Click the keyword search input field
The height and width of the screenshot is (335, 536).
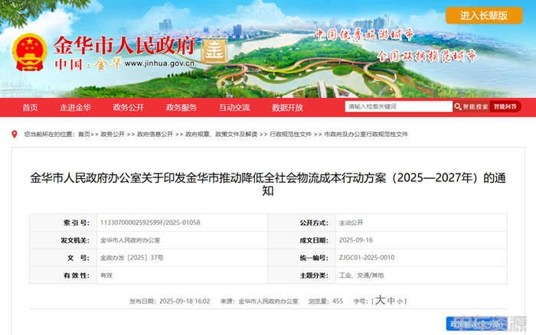click(397, 107)
